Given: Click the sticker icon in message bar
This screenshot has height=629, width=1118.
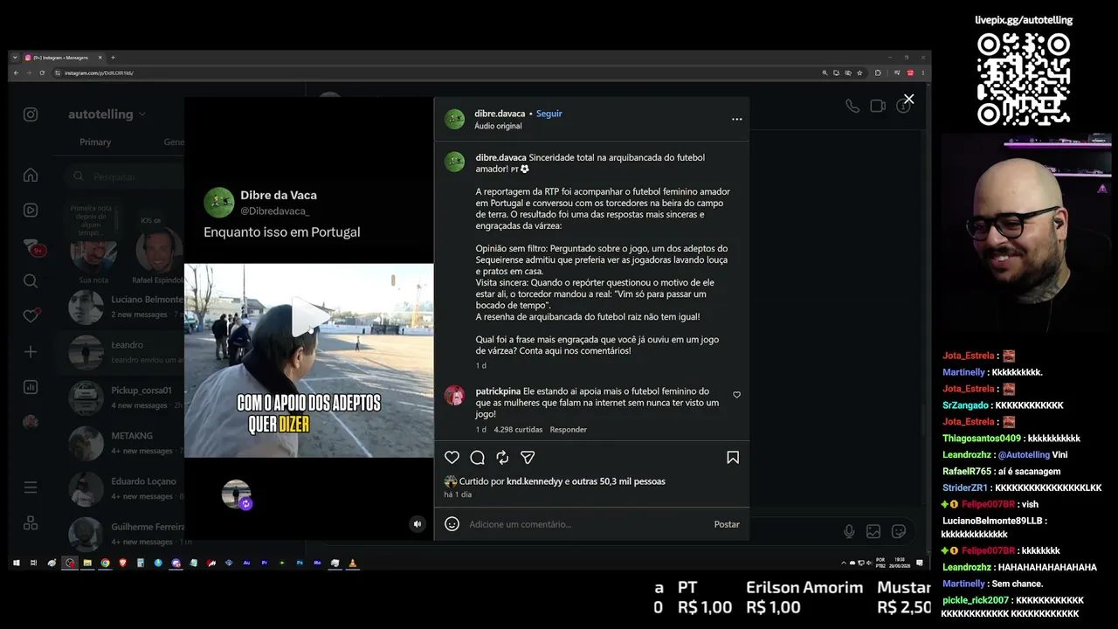Looking at the screenshot, I should [898, 531].
